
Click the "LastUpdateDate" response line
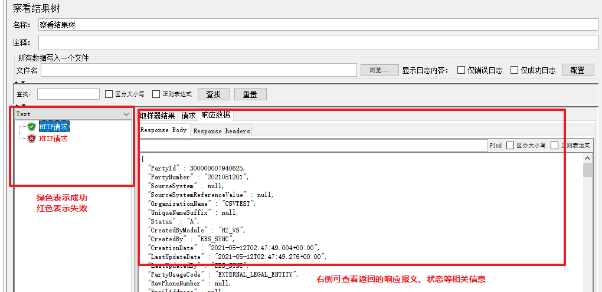tap(237, 257)
